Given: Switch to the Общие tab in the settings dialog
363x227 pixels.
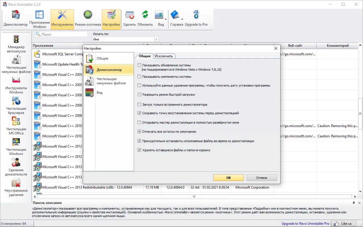Looking at the screenshot, I should click(x=145, y=56).
